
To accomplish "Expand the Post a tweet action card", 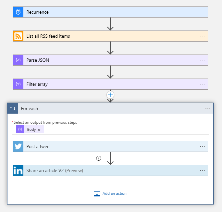I will pos(110,146).
